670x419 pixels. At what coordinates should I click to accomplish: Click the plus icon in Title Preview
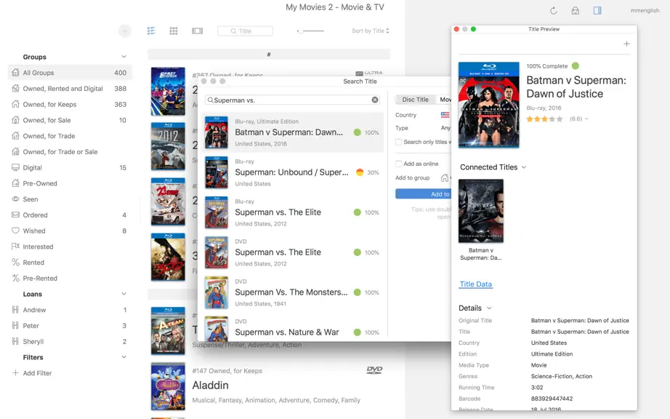click(626, 44)
